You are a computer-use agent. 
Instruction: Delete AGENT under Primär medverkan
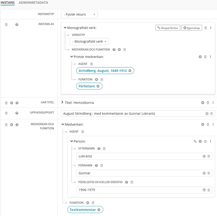(91, 64)
